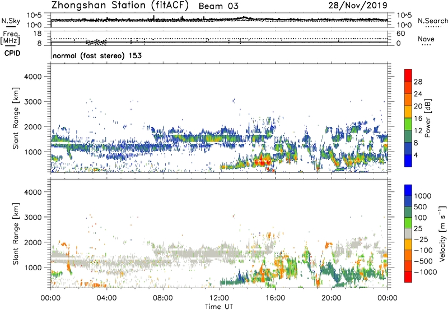Click the Time UT axis title

[x=219, y=307]
